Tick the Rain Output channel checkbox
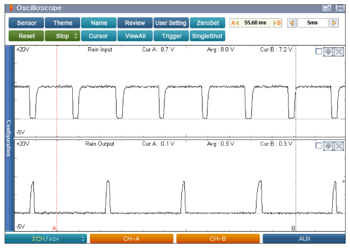Viewport: 350px width, 248px height. click(x=319, y=146)
